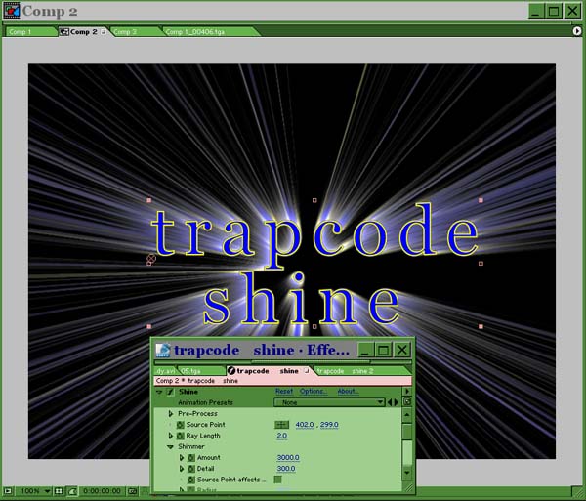Click Source Point X value 402.0
Viewport: 586px width, 501px height.
305,425
